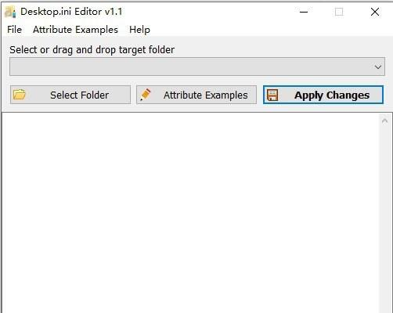Click the open folder icon on Select Folder
This screenshot has height=313, width=393.
pyautogui.click(x=20, y=95)
